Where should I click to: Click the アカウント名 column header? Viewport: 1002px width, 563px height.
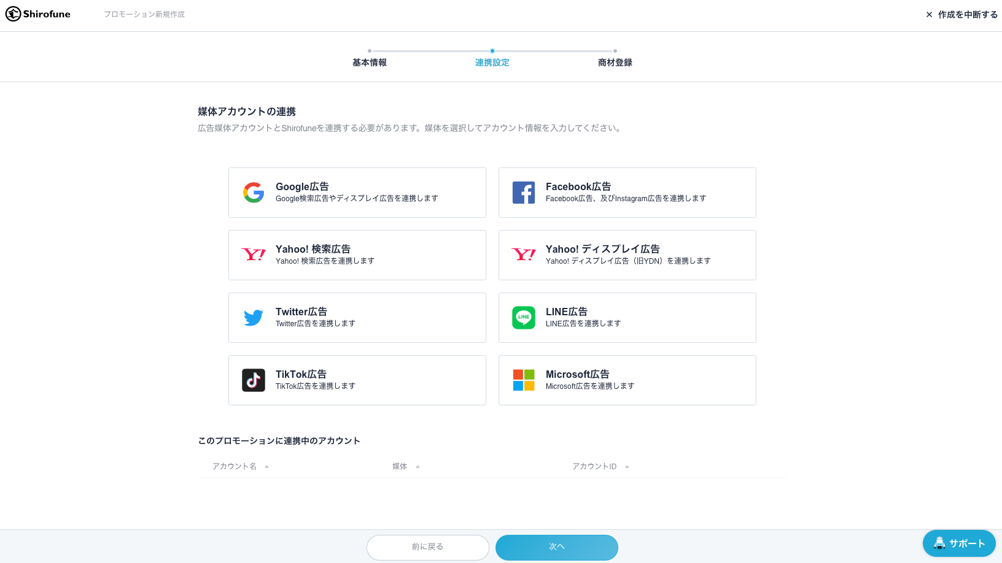point(235,467)
